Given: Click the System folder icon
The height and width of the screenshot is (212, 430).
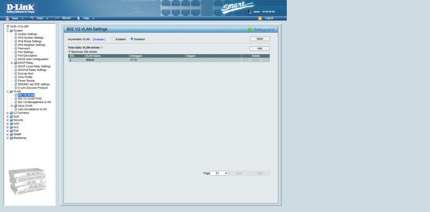Looking at the screenshot, I should 11,31.
